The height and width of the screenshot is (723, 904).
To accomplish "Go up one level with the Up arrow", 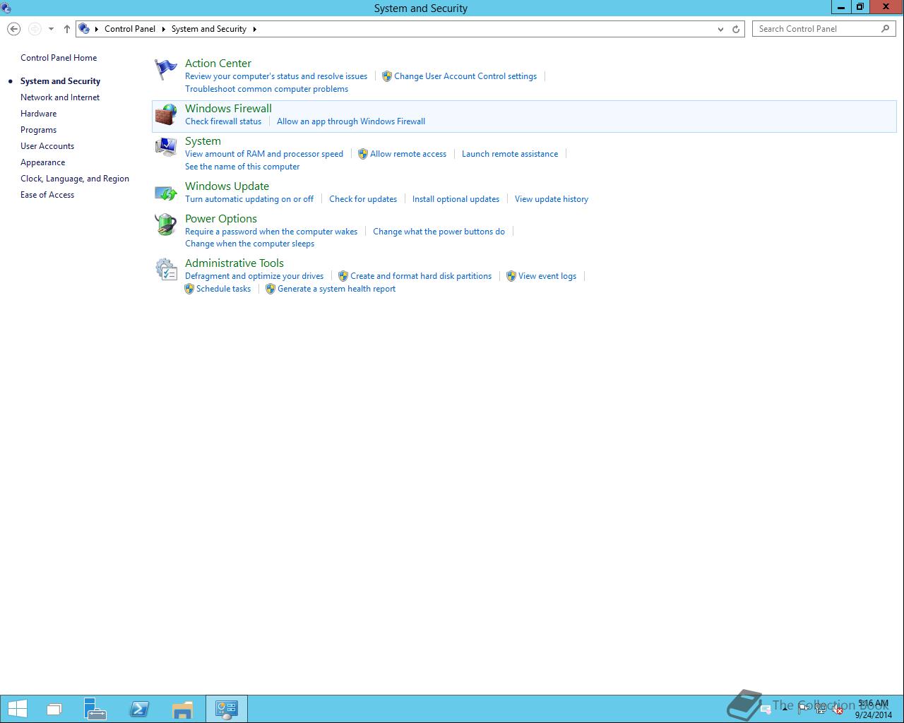I will click(67, 29).
